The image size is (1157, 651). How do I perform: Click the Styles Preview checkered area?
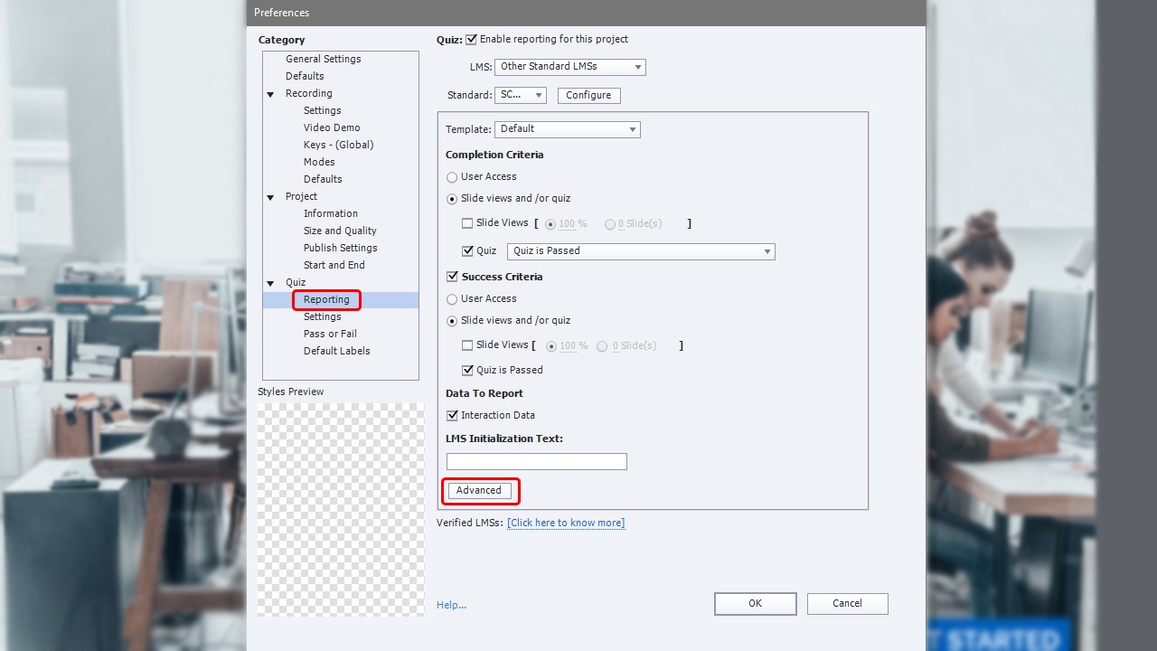(x=341, y=509)
